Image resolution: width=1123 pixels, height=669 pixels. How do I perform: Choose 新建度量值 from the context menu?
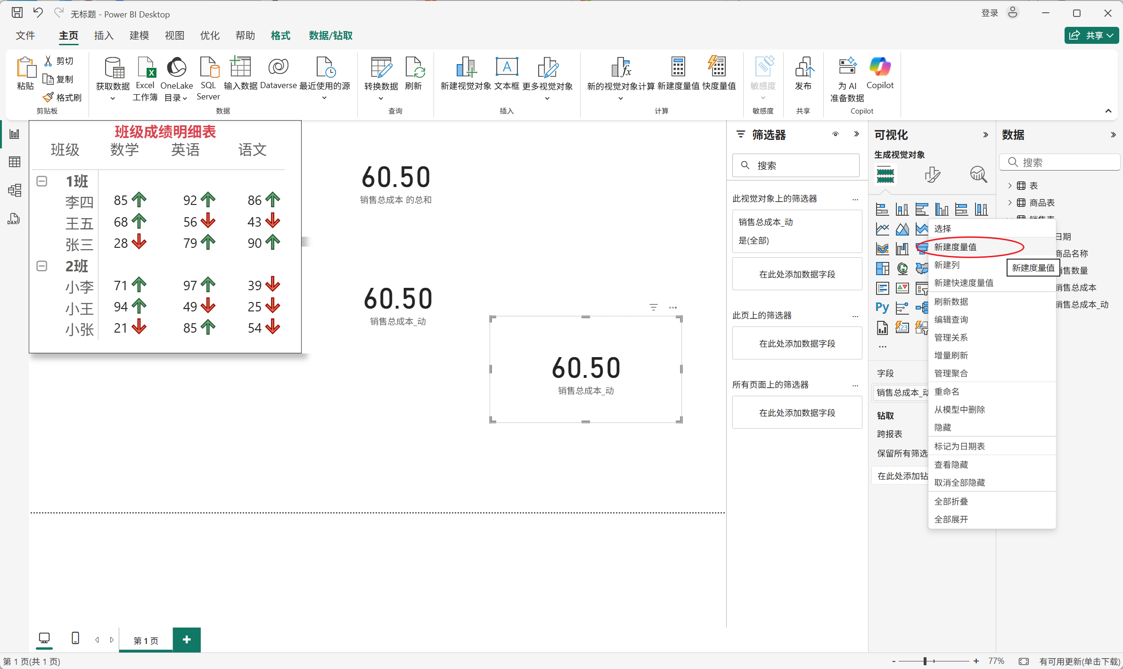coord(956,247)
